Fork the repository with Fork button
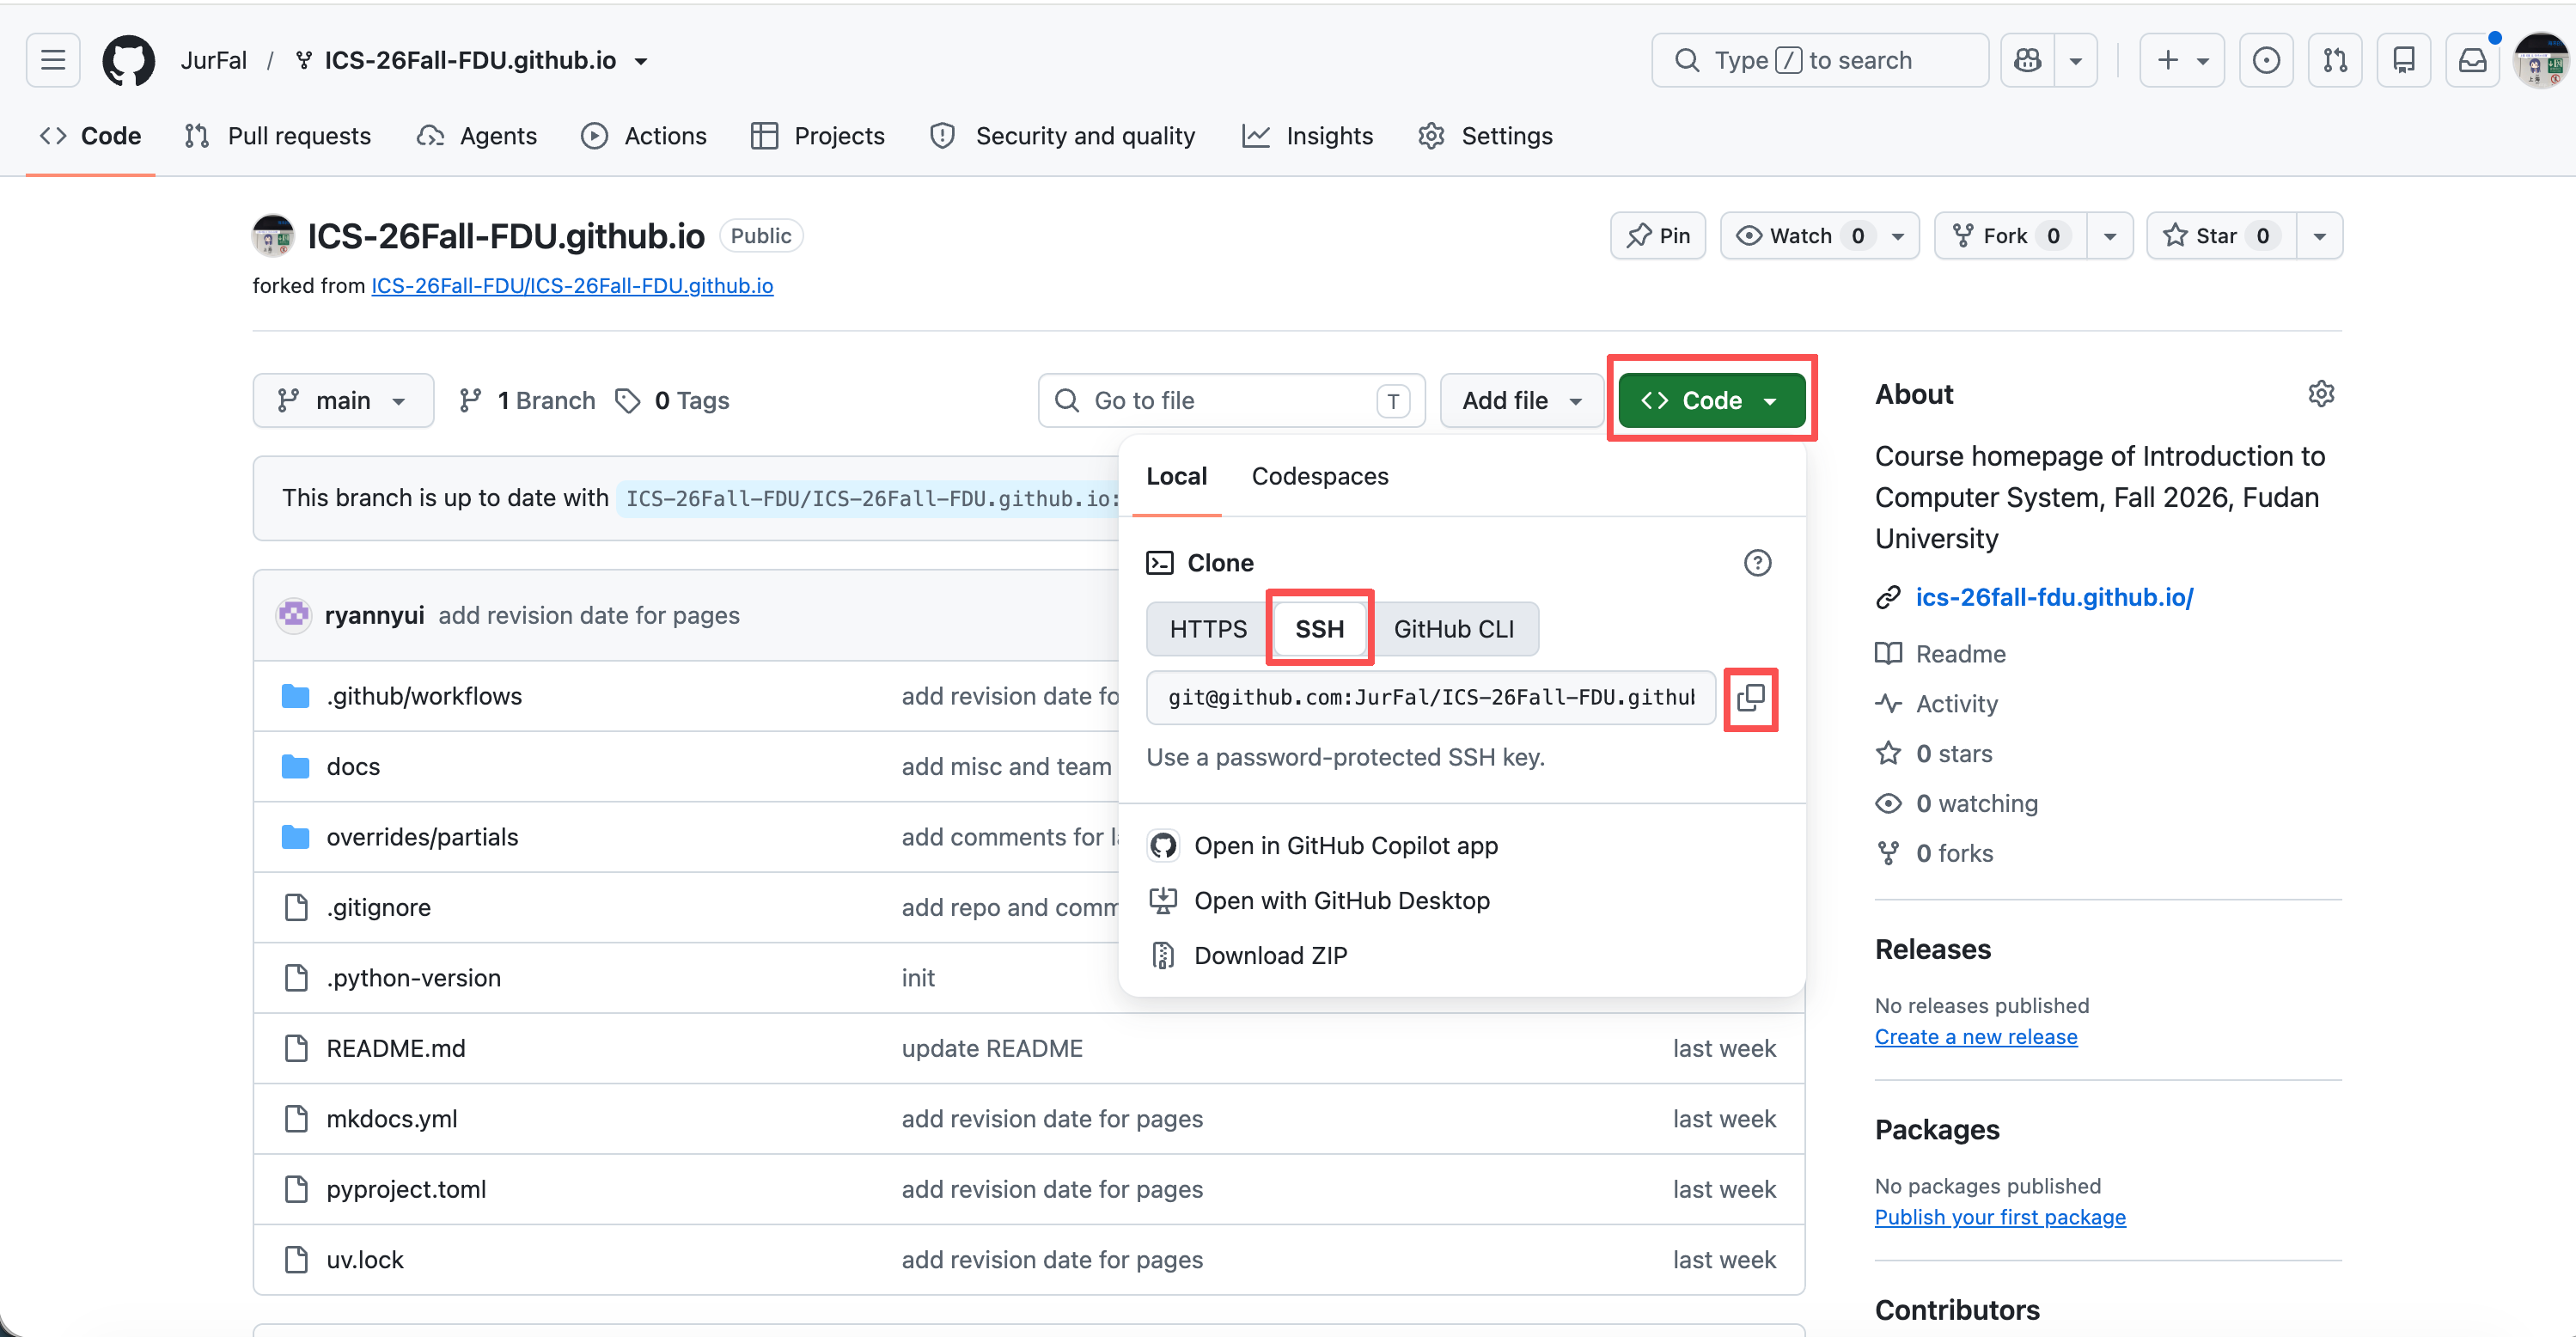 click(x=2010, y=236)
